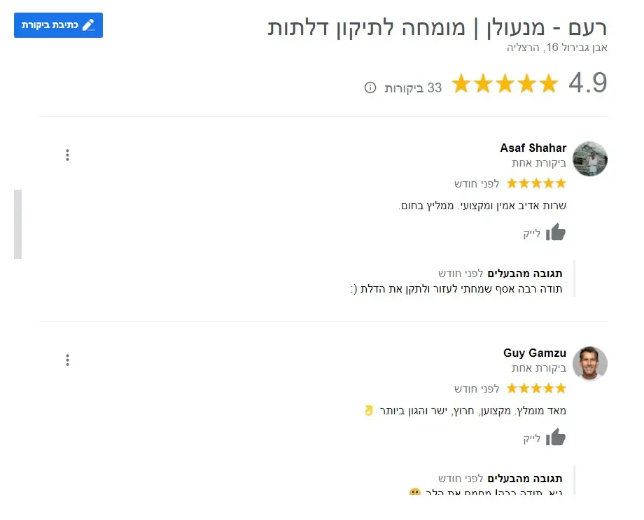Click the first gold star of the overall rating
The height and width of the screenshot is (520, 644).
pyautogui.click(x=461, y=83)
